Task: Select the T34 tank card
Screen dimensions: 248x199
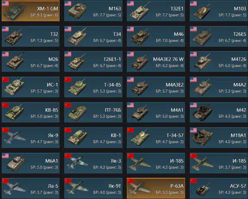Action: (93, 36)
